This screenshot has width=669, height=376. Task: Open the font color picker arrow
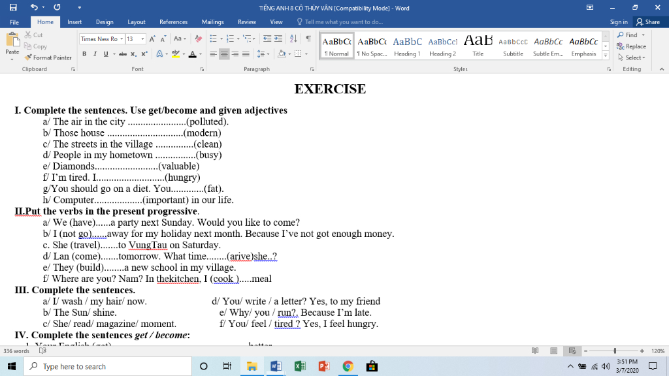[x=201, y=54]
